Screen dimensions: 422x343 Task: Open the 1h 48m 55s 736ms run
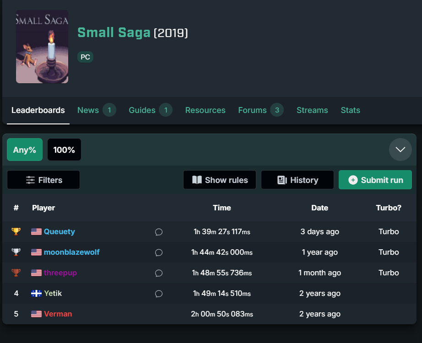click(222, 273)
